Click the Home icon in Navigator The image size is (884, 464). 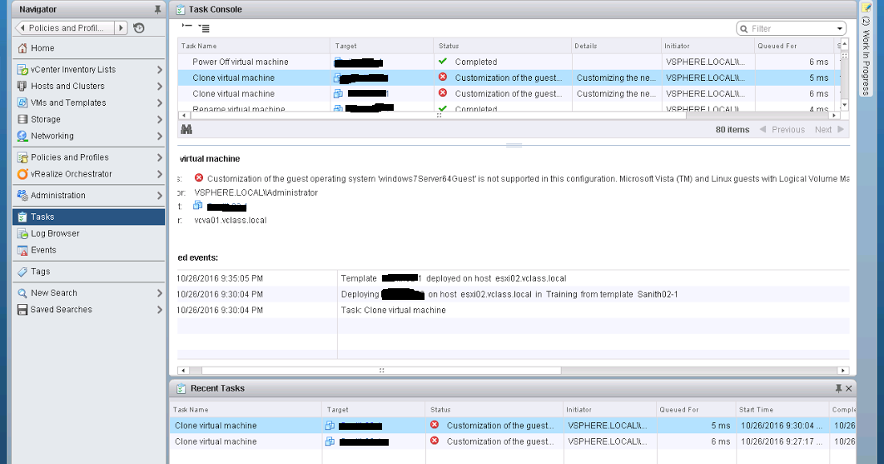(22, 48)
